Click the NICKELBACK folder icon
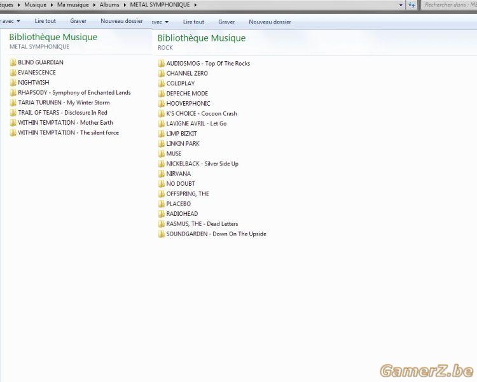This screenshot has height=382, width=477. (162, 164)
